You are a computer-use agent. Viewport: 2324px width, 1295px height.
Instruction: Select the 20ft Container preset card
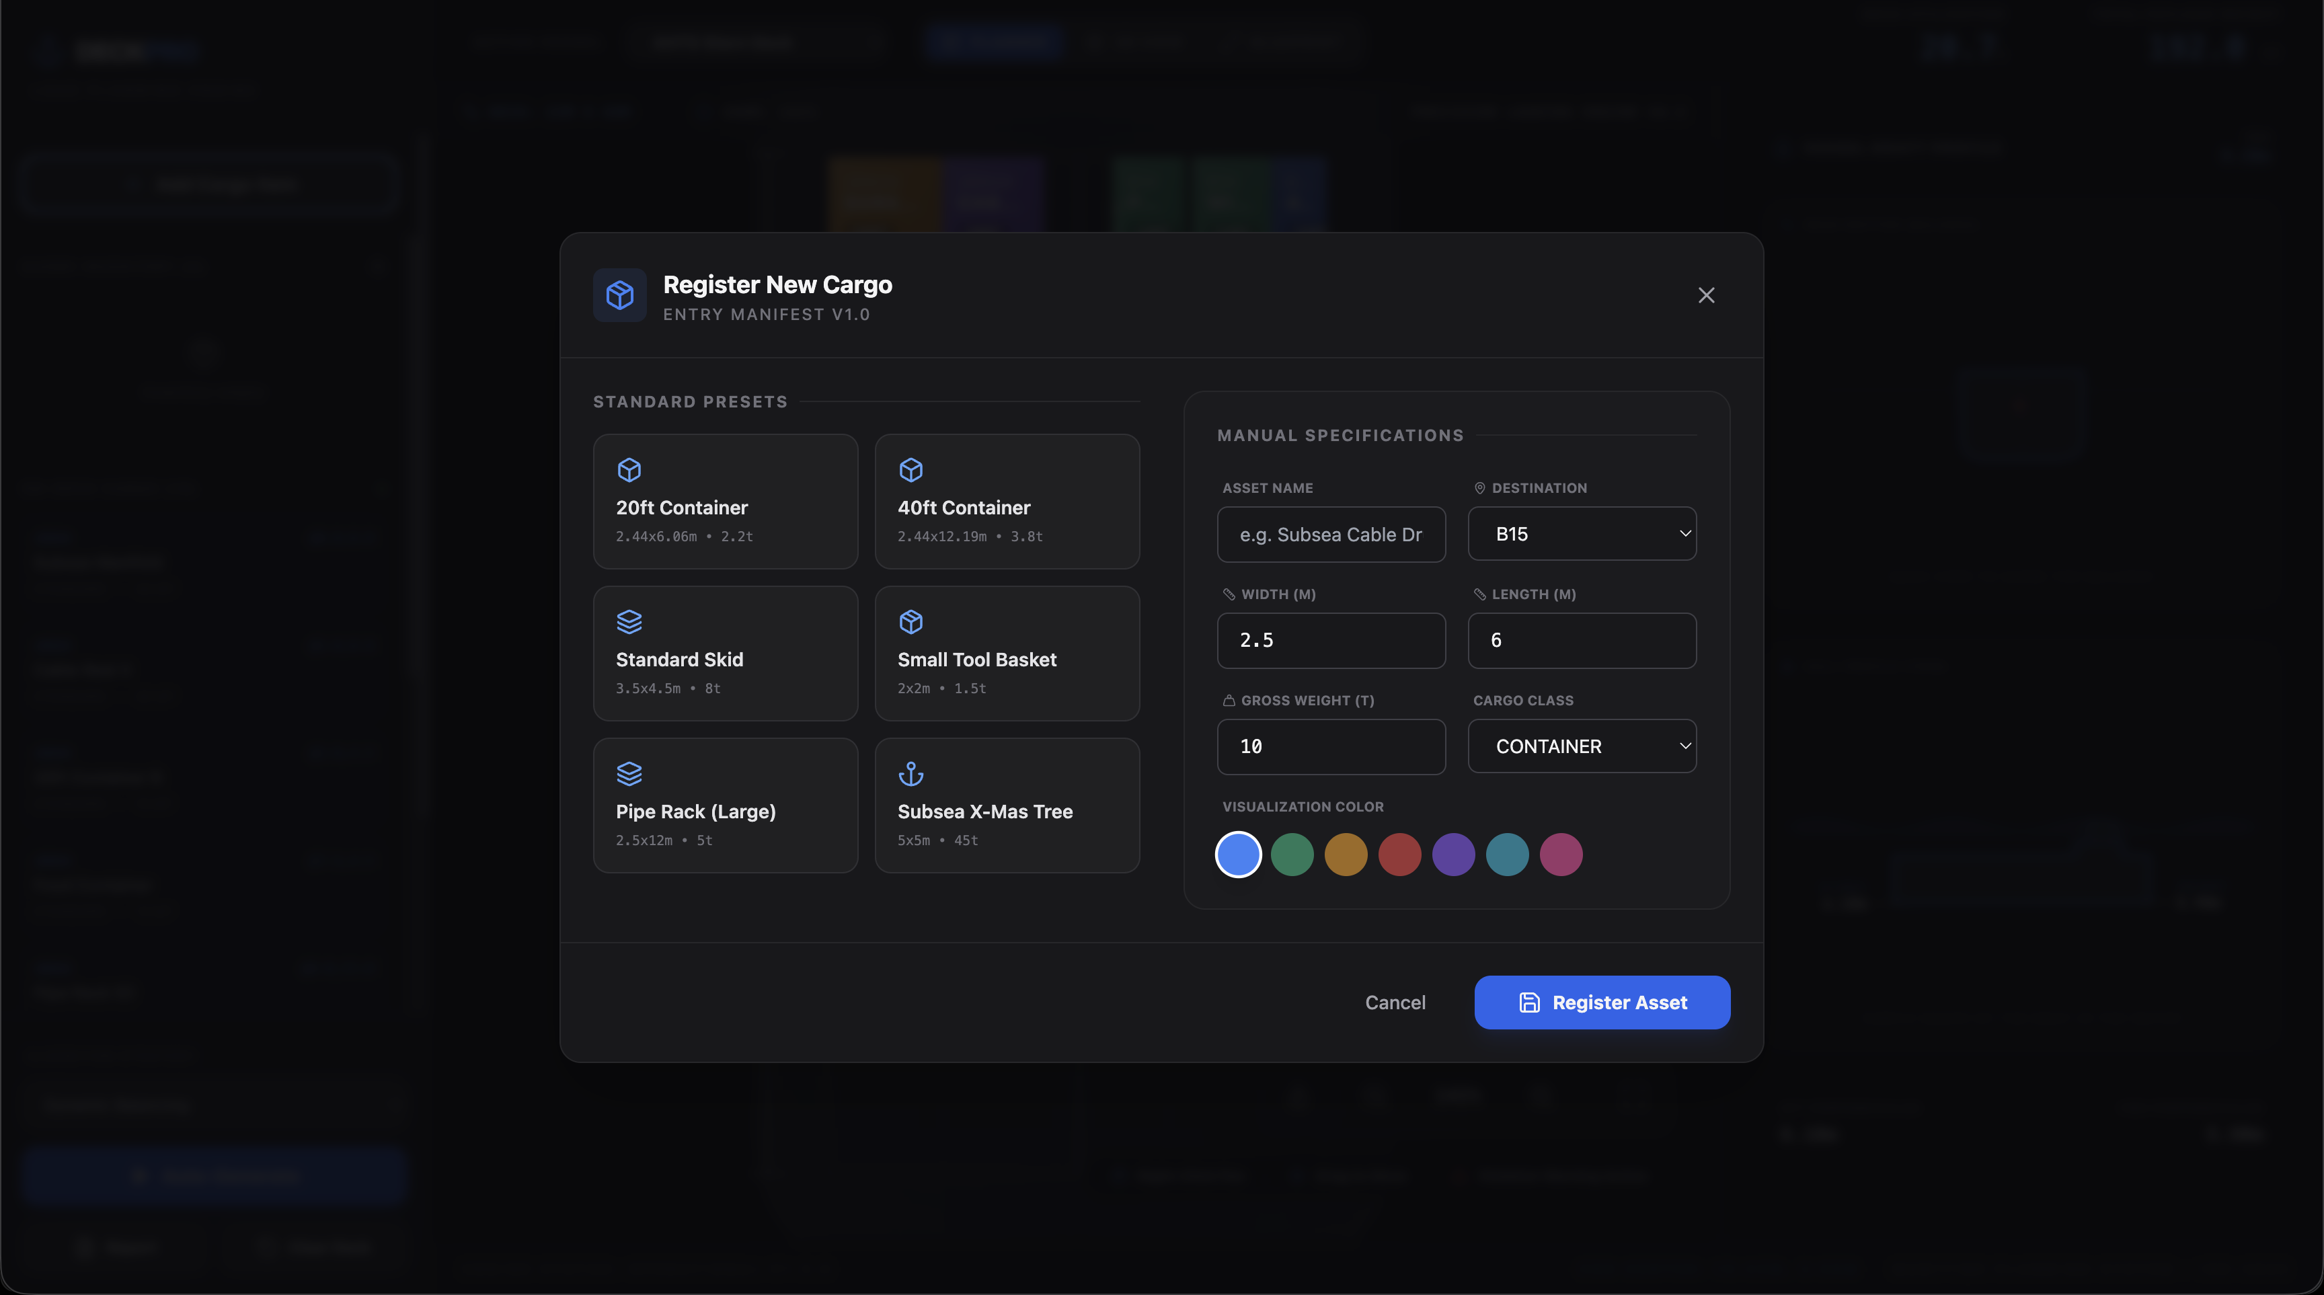[x=724, y=502]
